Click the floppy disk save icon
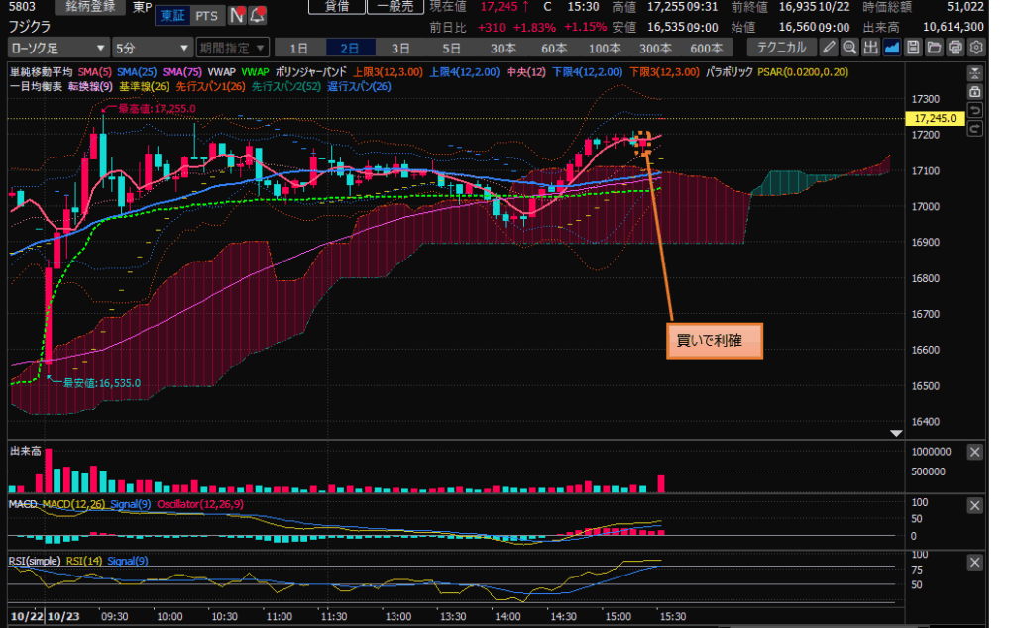The image size is (1015, 628). tap(913, 47)
